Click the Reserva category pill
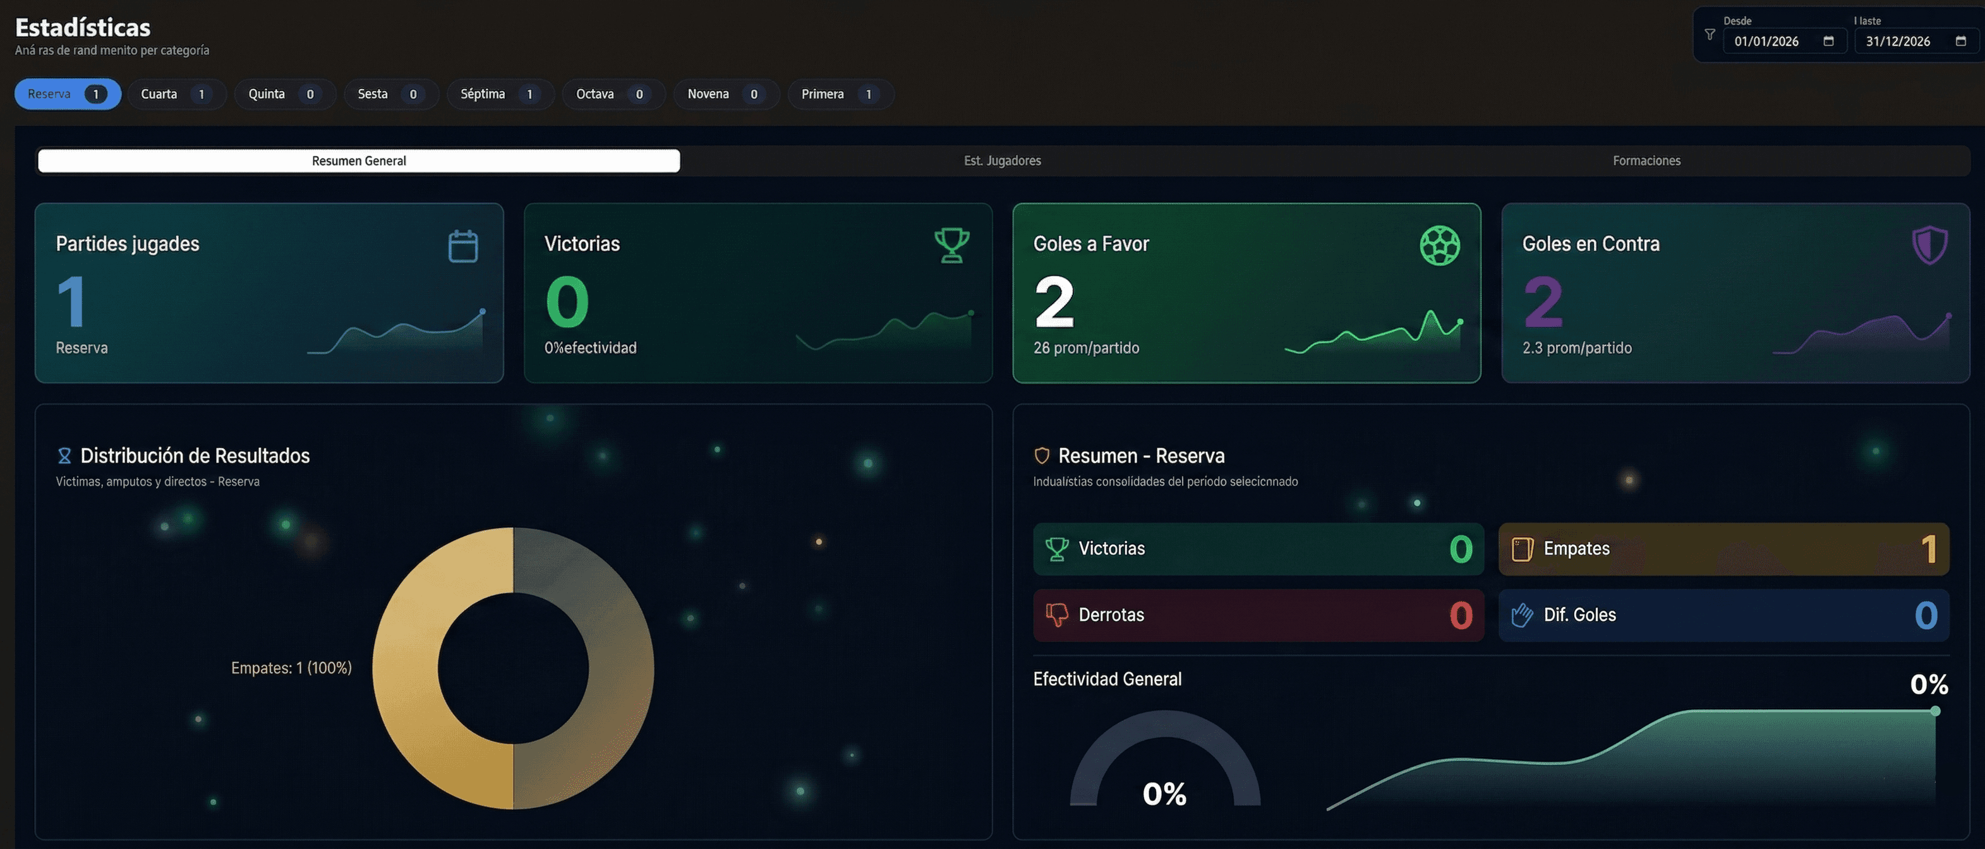 pyautogui.click(x=67, y=94)
